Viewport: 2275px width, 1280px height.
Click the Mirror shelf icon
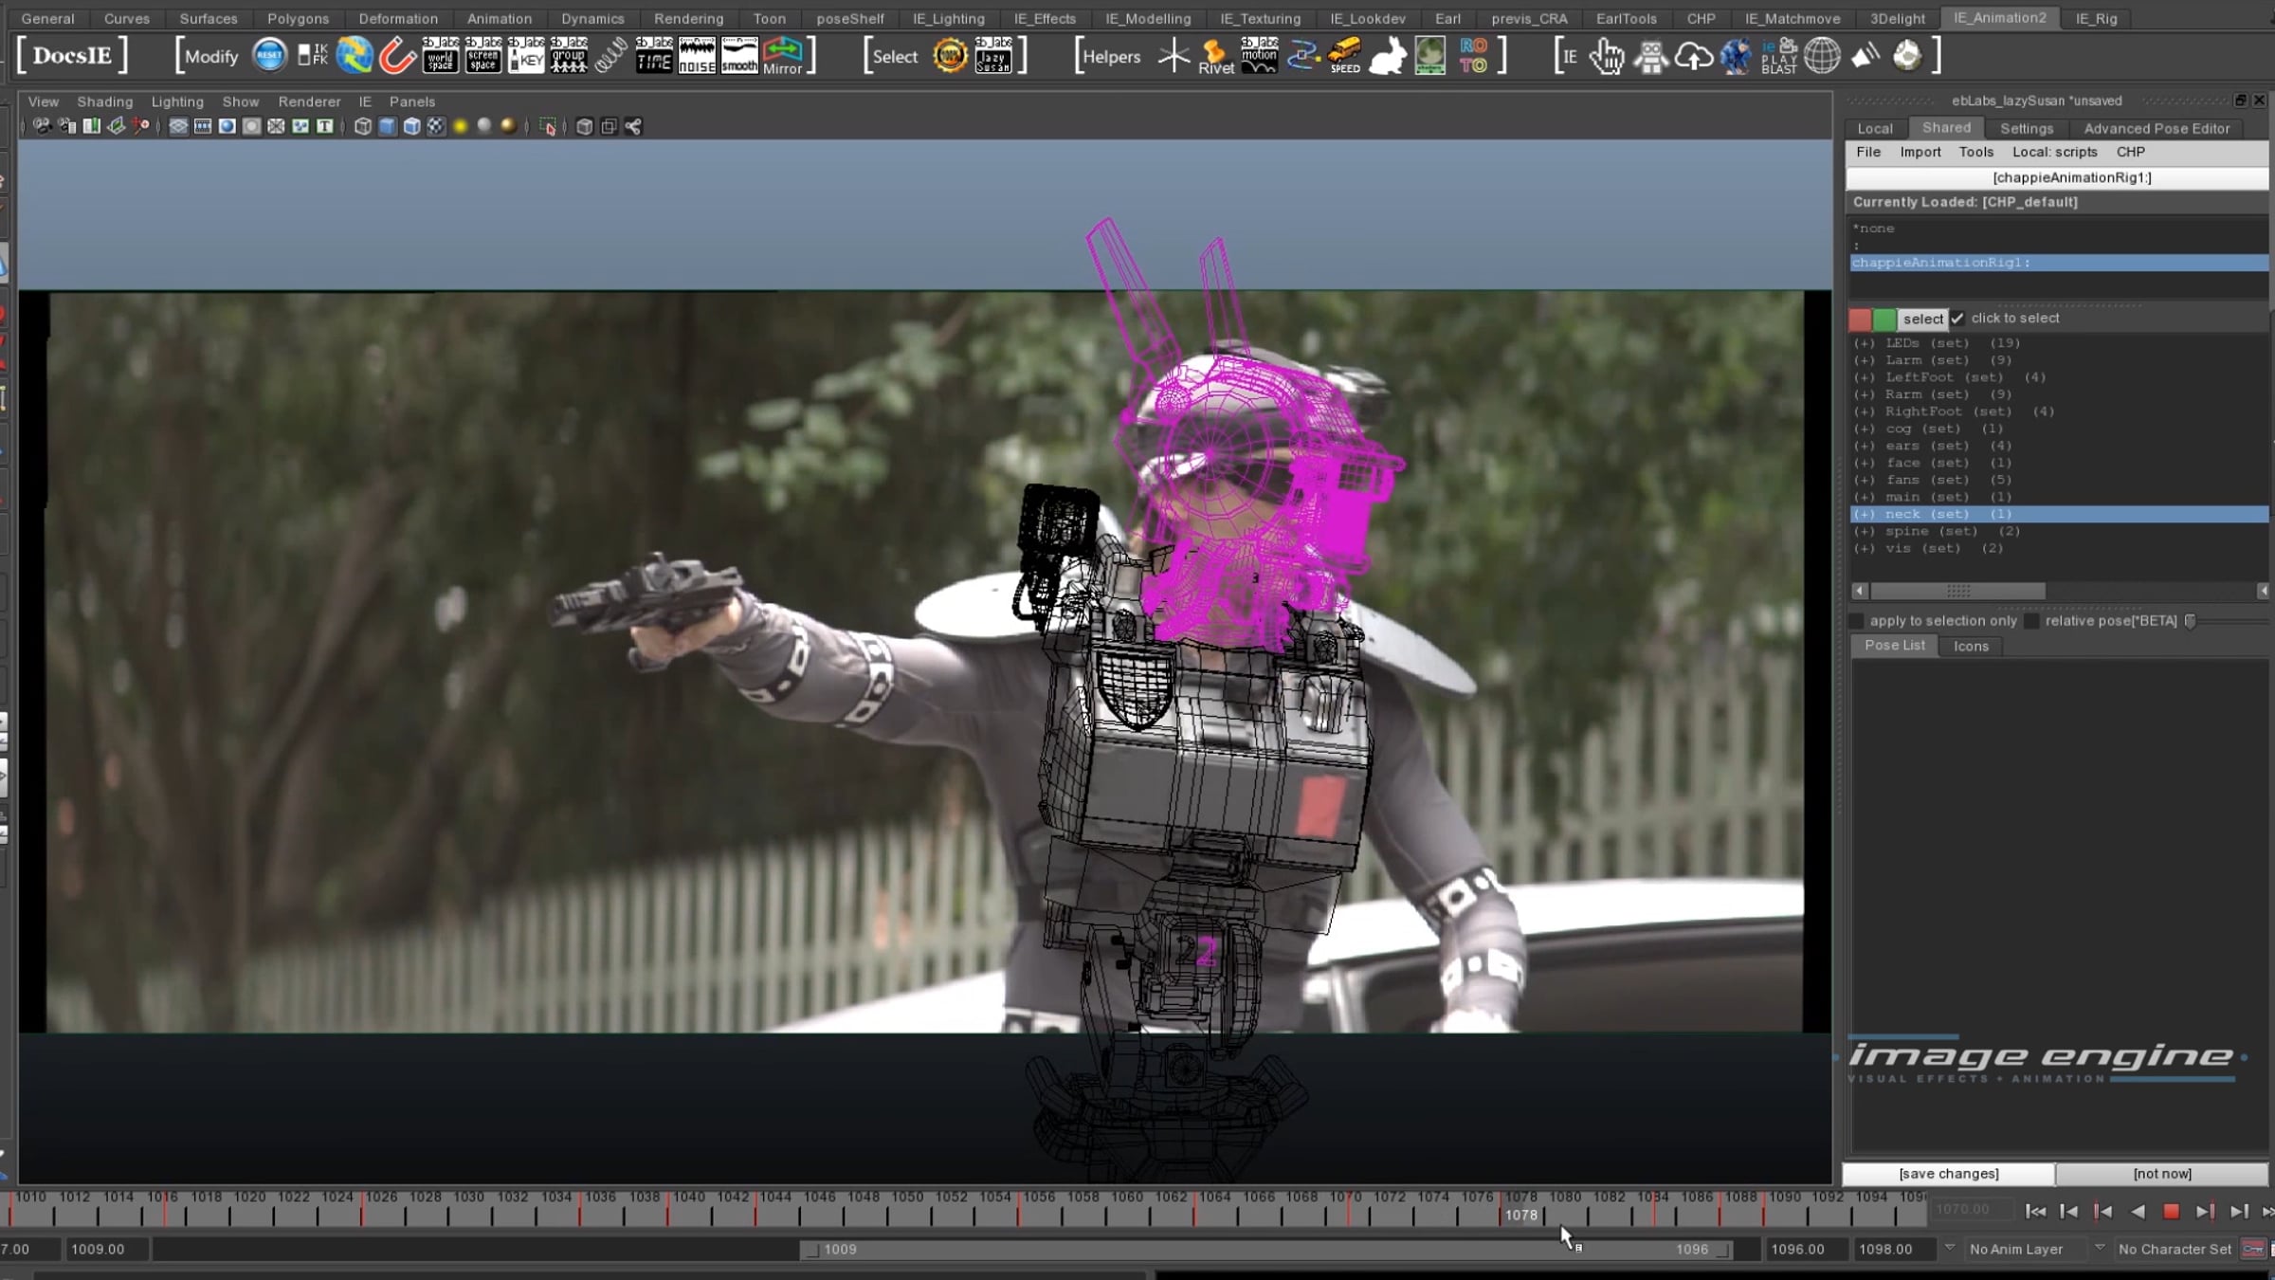point(783,56)
